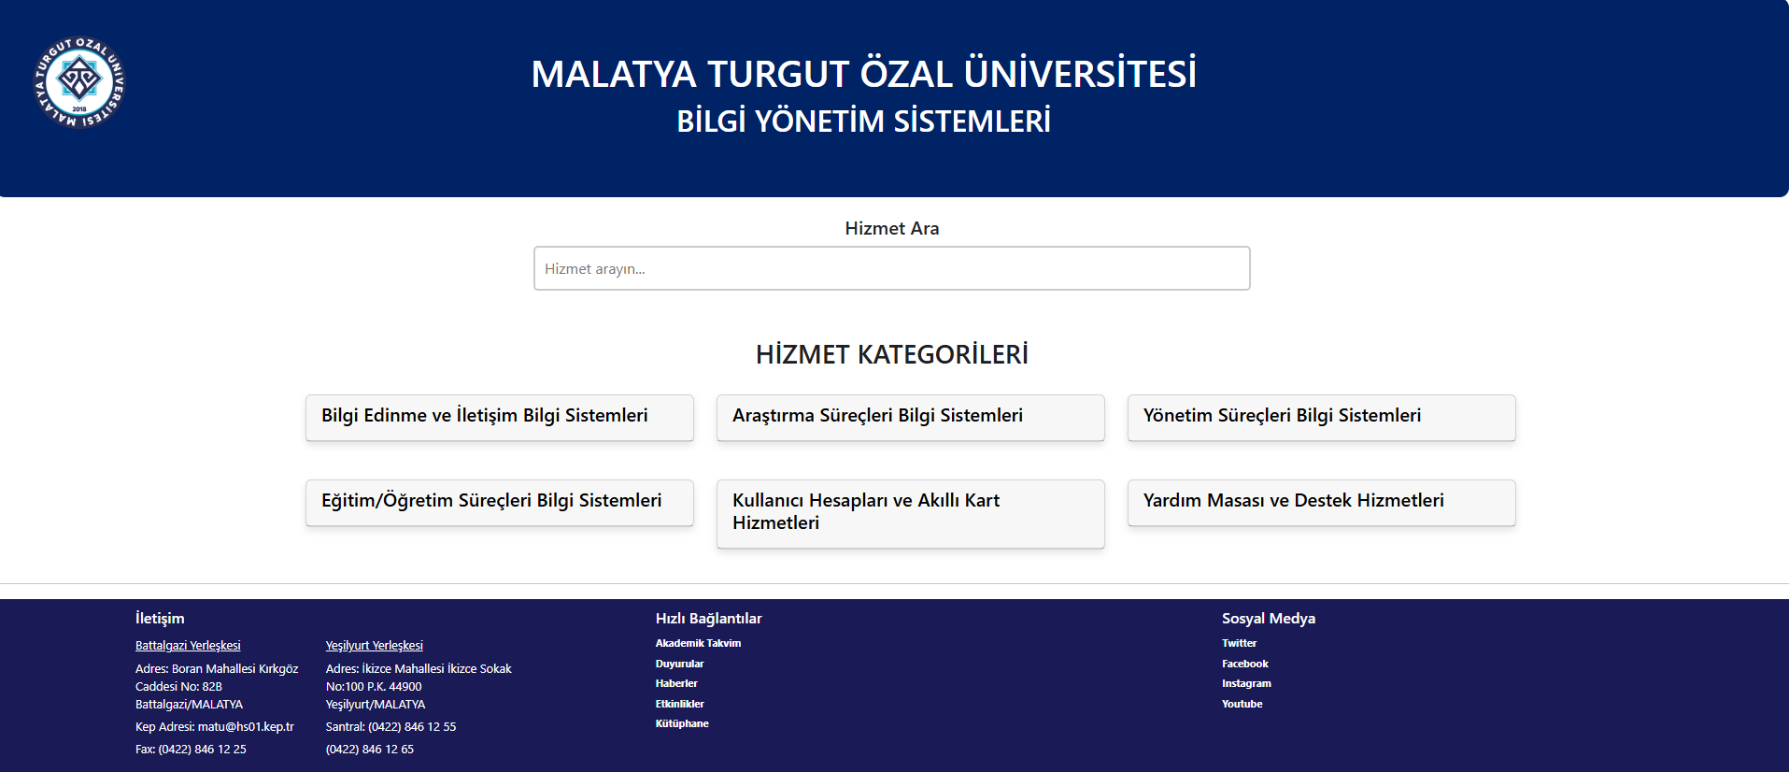Click the university logo emblem

[79, 82]
